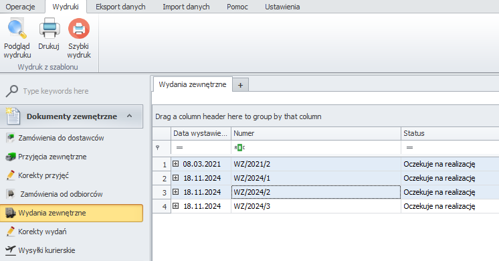
Task: Select the Wydruki ribbon tab
Action: coord(66,7)
